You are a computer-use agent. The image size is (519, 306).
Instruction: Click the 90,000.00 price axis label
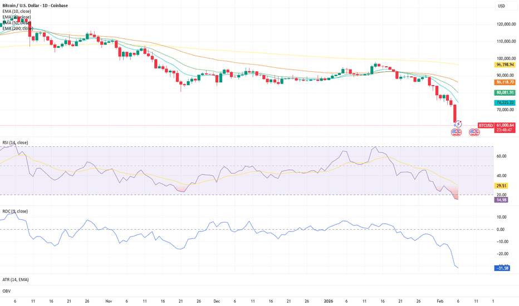point(506,76)
